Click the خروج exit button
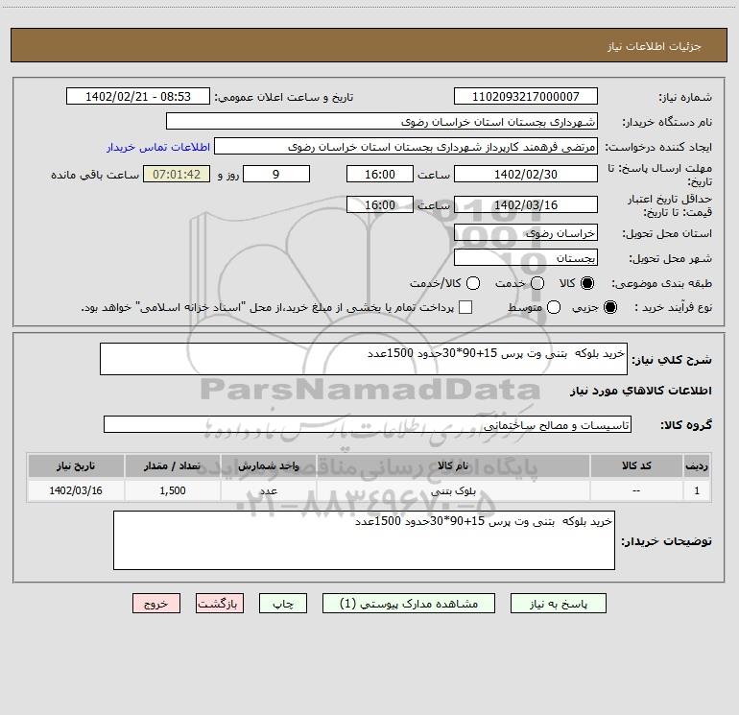739x715 pixels. 156,604
